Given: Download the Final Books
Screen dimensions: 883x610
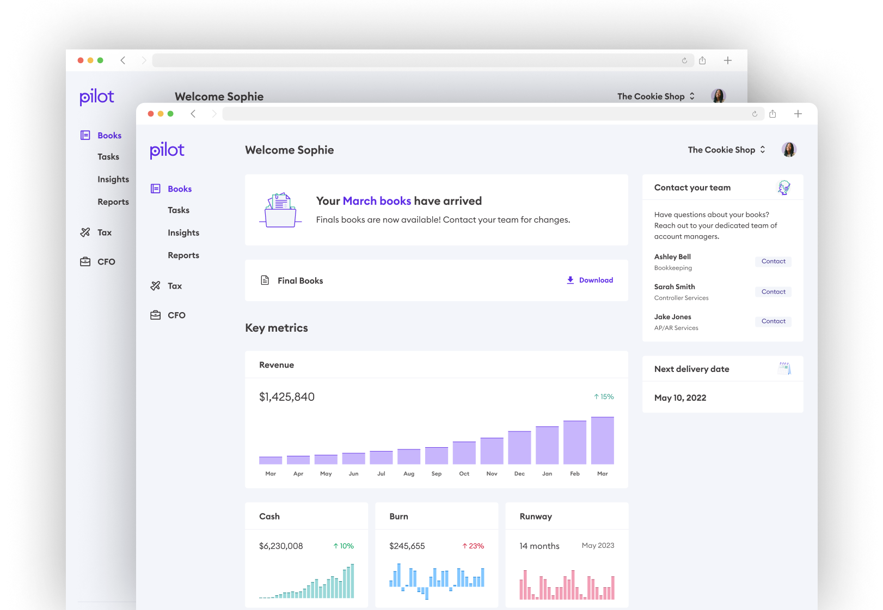Looking at the screenshot, I should 590,280.
